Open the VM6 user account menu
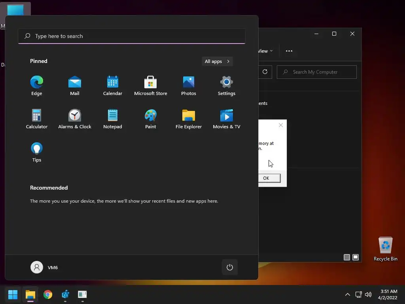 [44, 267]
